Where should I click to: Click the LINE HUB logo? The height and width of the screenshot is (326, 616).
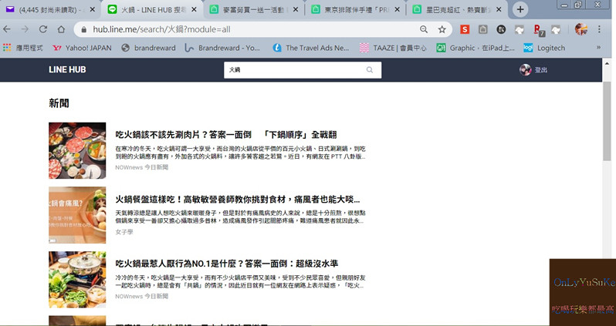point(67,70)
